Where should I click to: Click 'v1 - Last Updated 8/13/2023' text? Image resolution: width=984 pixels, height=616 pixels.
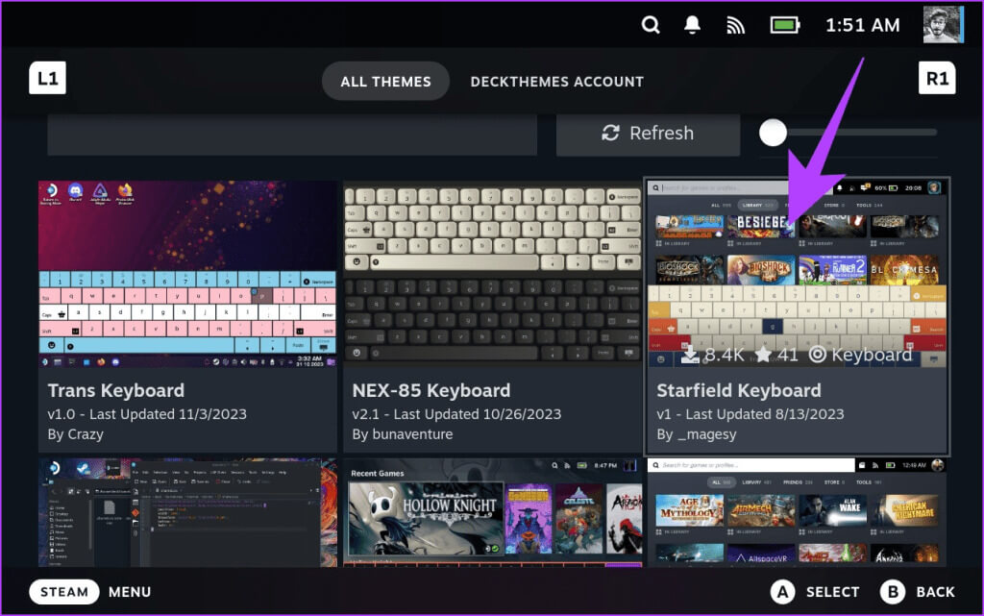pyautogui.click(x=750, y=414)
